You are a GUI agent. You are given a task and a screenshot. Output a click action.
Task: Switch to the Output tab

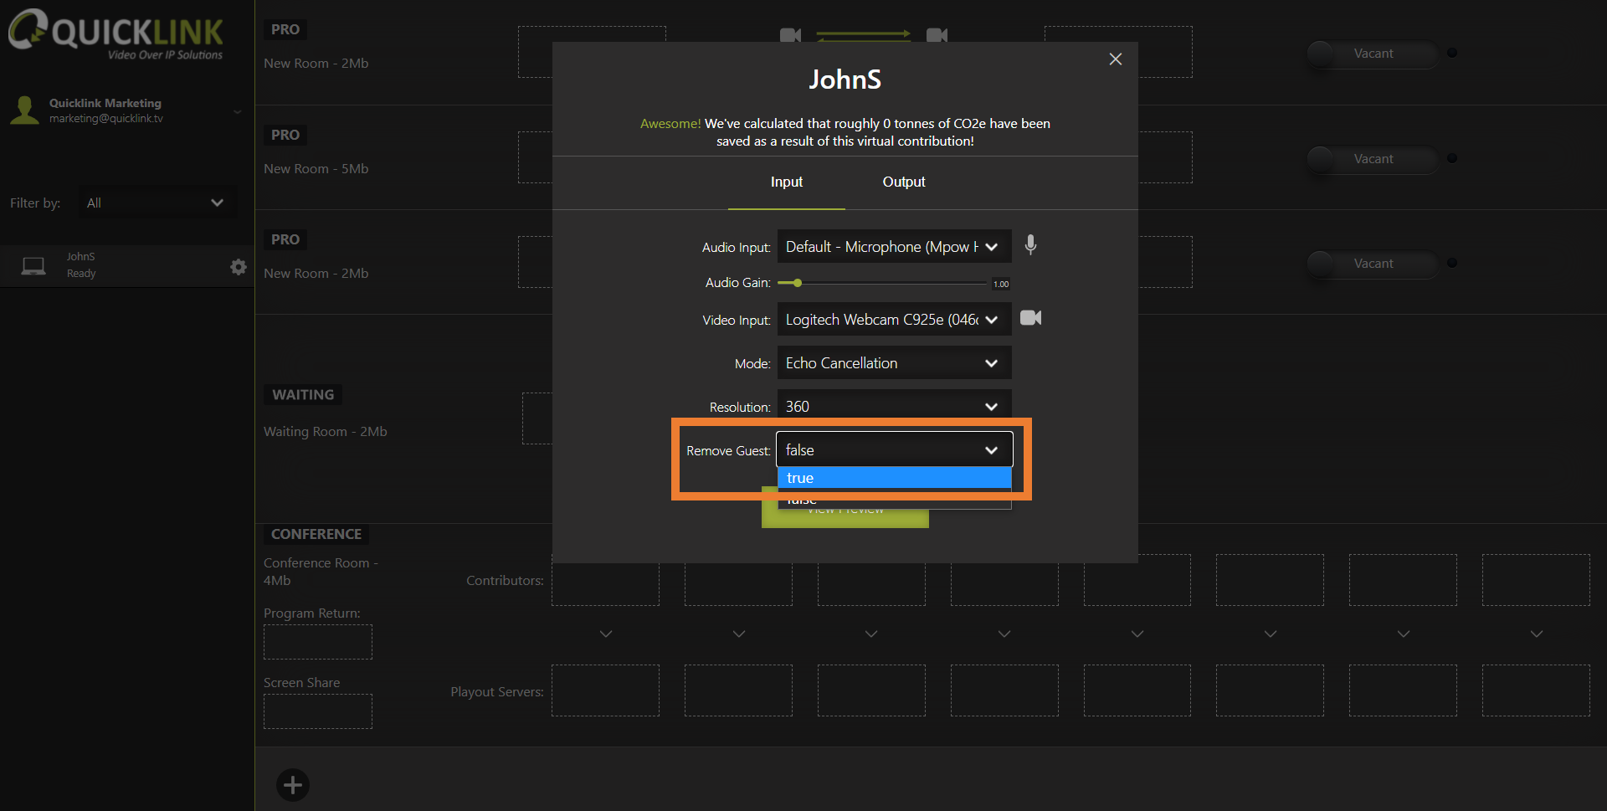pos(903,182)
